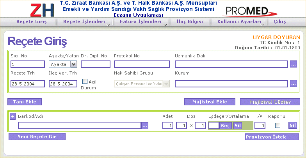
Task: Focus the second Doz field after X
Action: click(x=200, y=126)
